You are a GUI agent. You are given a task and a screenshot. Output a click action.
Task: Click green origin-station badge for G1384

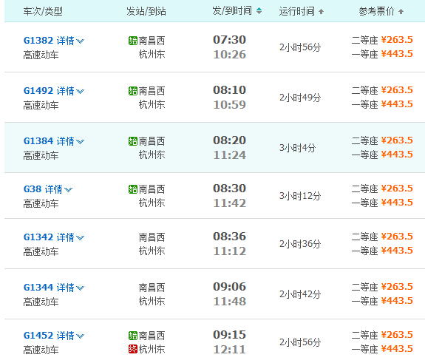pos(133,141)
